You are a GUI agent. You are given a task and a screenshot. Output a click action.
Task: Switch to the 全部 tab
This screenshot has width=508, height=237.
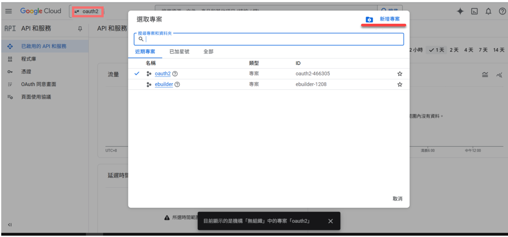[x=208, y=52]
